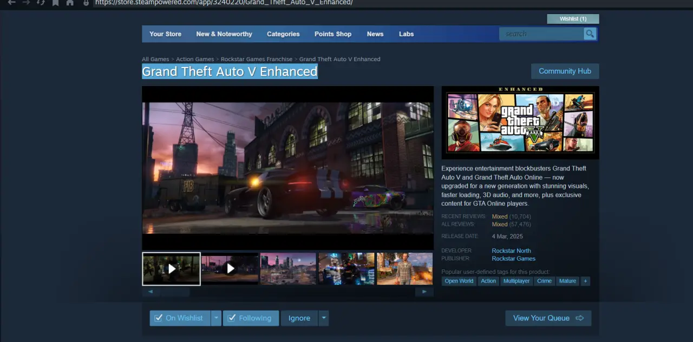Play the second video thumbnail
Screen dimensions: 693x342
230,268
